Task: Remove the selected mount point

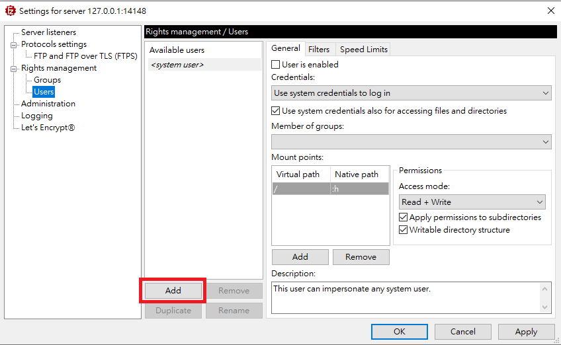Action: pyautogui.click(x=361, y=257)
